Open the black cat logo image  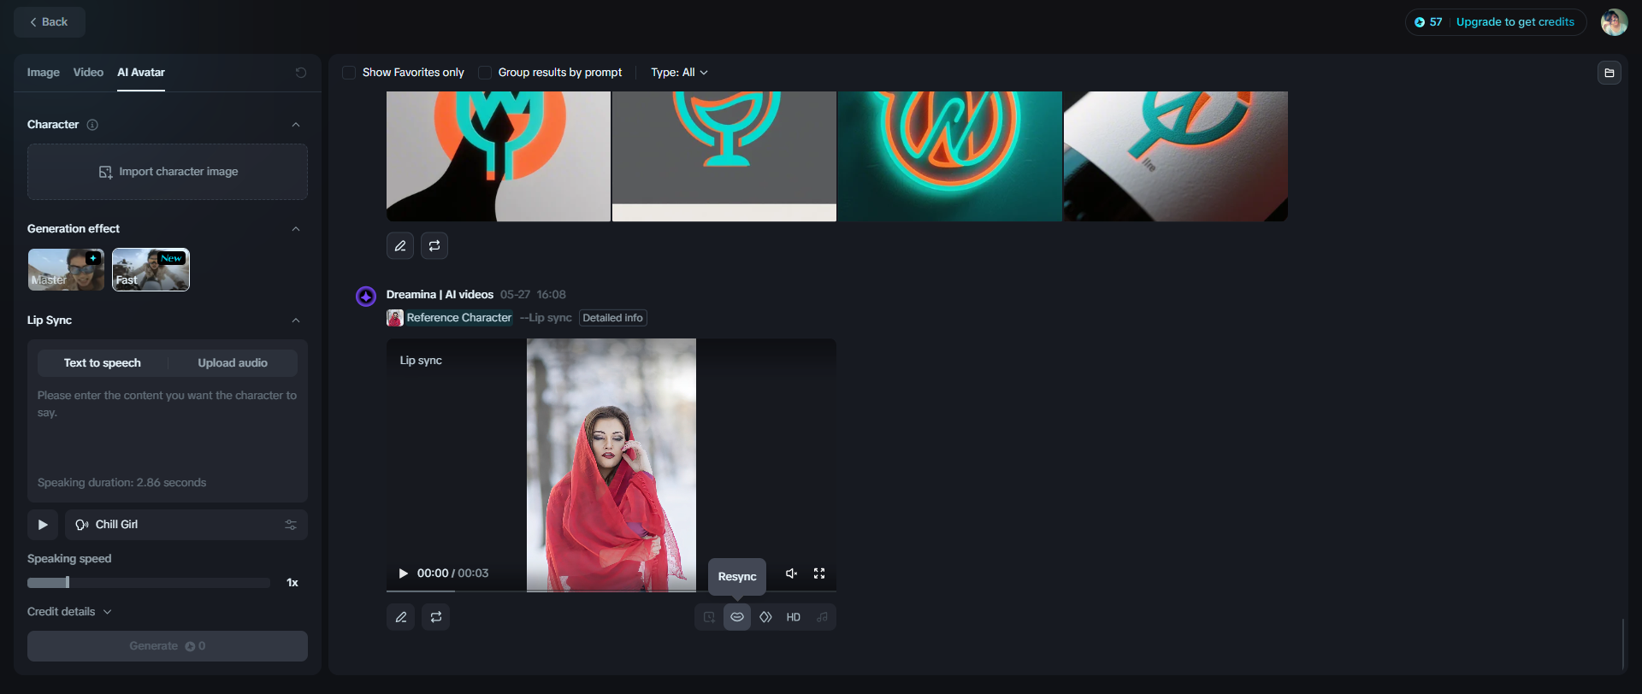[x=499, y=156]
